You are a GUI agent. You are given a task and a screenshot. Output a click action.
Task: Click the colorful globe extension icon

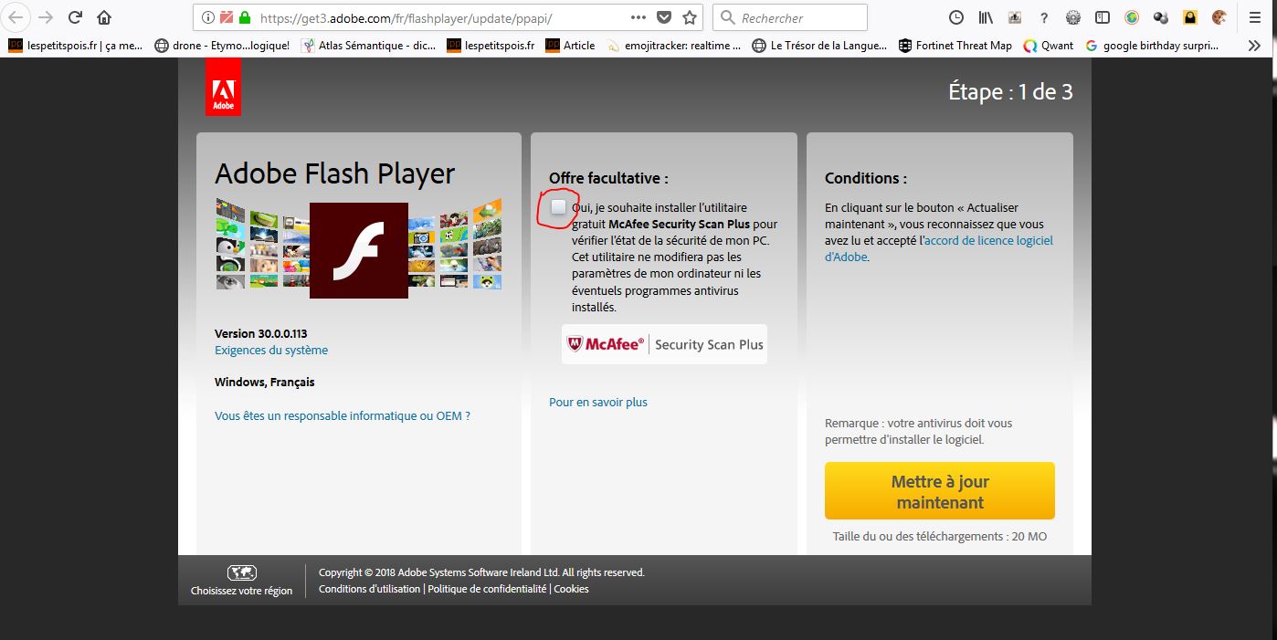pyautogui.click(x=1132, y=17)
